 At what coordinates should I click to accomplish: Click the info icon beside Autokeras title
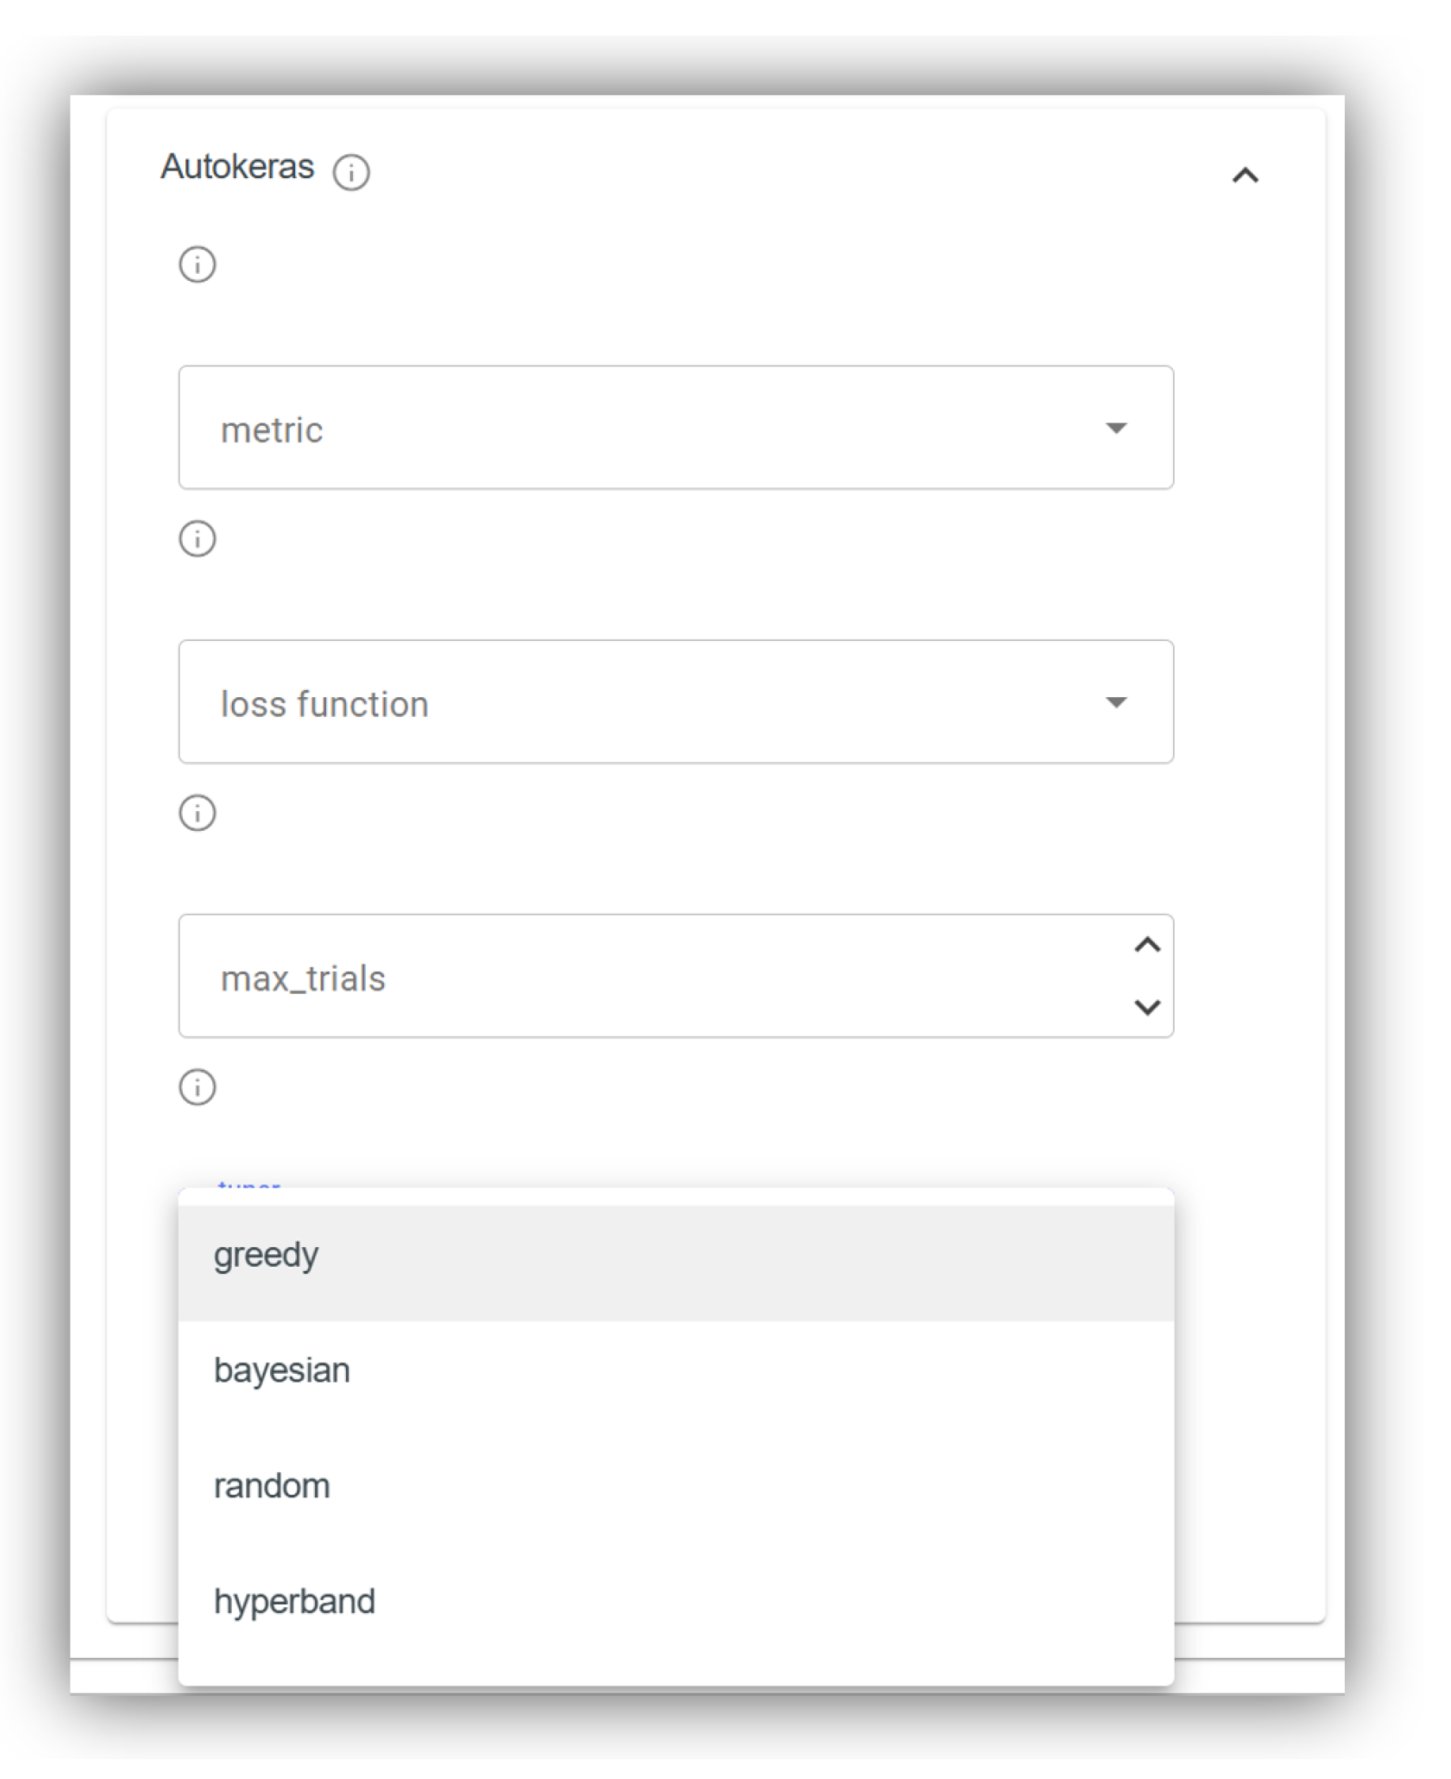[351, 173]
